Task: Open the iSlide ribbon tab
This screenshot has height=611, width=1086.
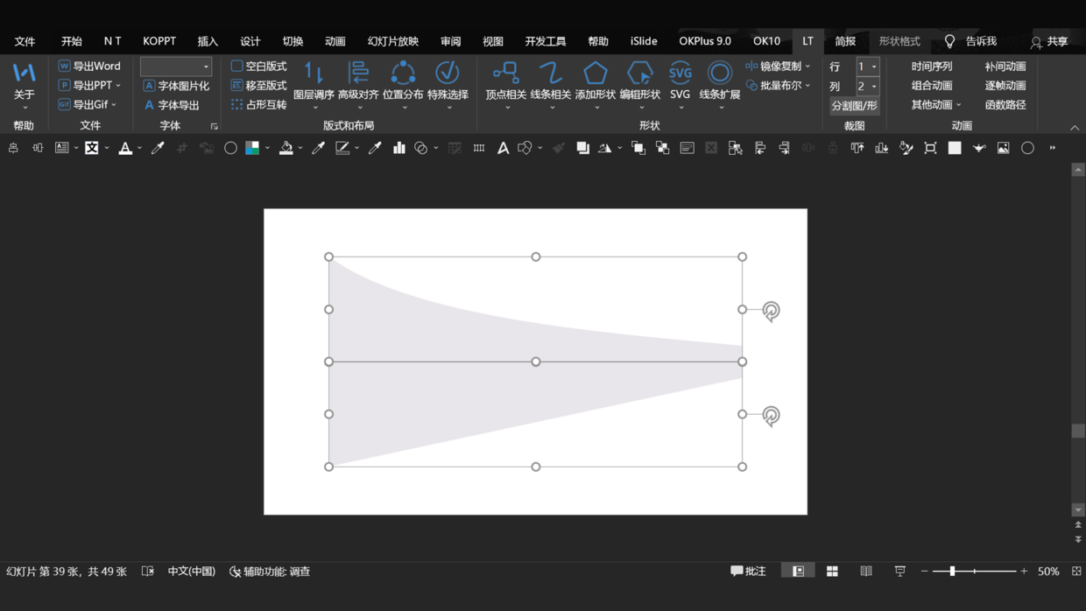Action: click(644, 41)
